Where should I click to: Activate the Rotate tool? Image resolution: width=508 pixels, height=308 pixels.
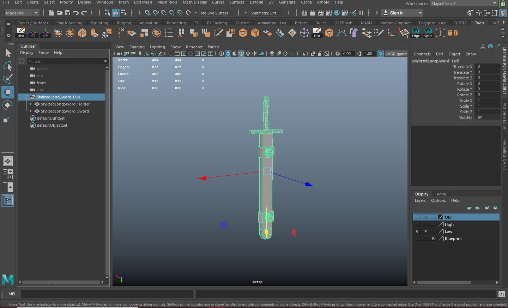pos(8,105)
